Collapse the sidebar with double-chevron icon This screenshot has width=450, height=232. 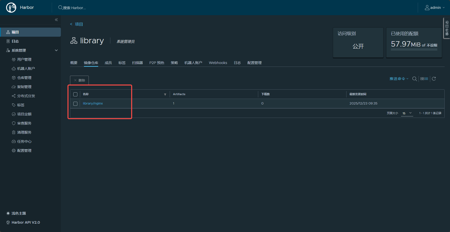(x=56, y=20)
